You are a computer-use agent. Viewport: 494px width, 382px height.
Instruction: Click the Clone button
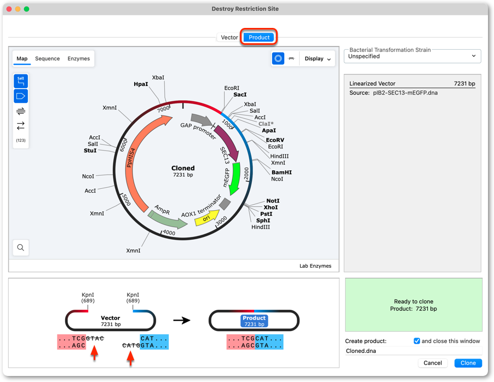pyautogui.click(x=468, y=363)
